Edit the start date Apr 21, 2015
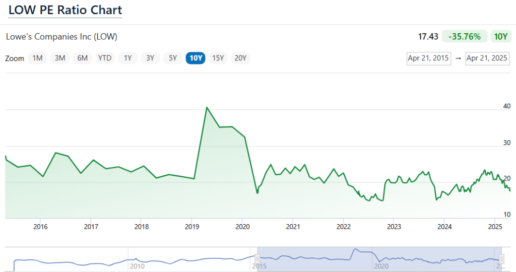The height and width of the screenshot is (272, 516). [x=428, y=58]
